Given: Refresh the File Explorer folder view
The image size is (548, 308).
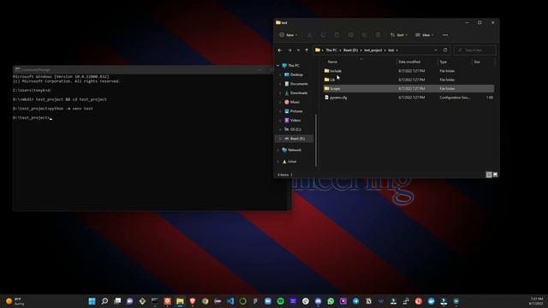Looking at the screenshot, I should point(445,50).
